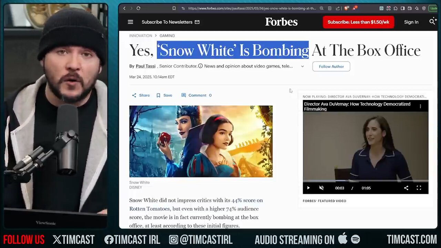Click Sign In

click(x=411, y=22)
